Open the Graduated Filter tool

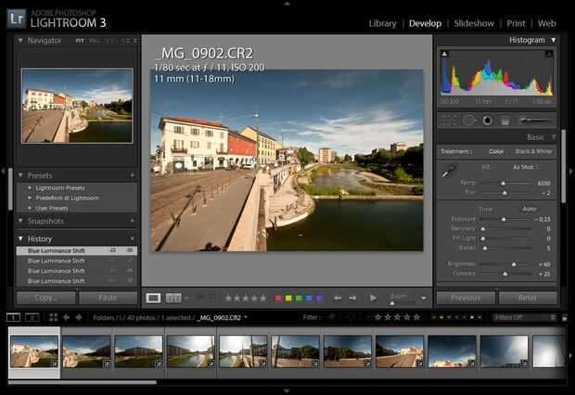(x=505, y=121)
